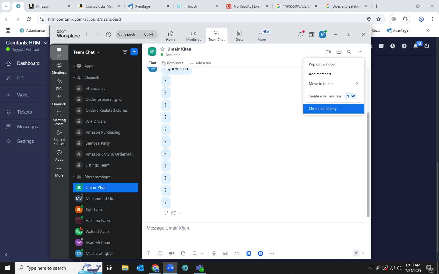Open Zoom notifications bell

(301, 34)
